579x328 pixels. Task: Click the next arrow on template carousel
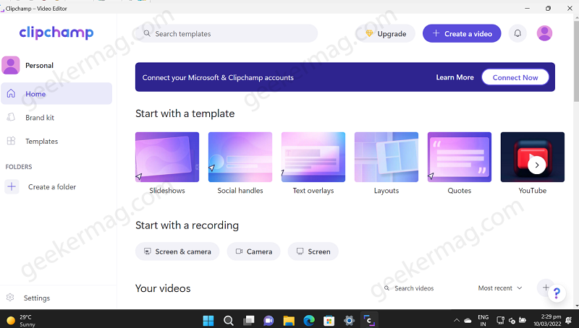537,165
